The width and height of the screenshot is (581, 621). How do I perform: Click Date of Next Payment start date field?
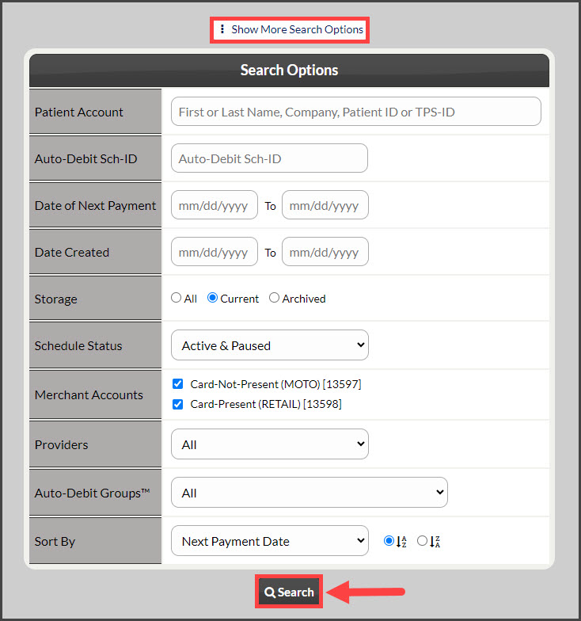click(x=214, y=205)
